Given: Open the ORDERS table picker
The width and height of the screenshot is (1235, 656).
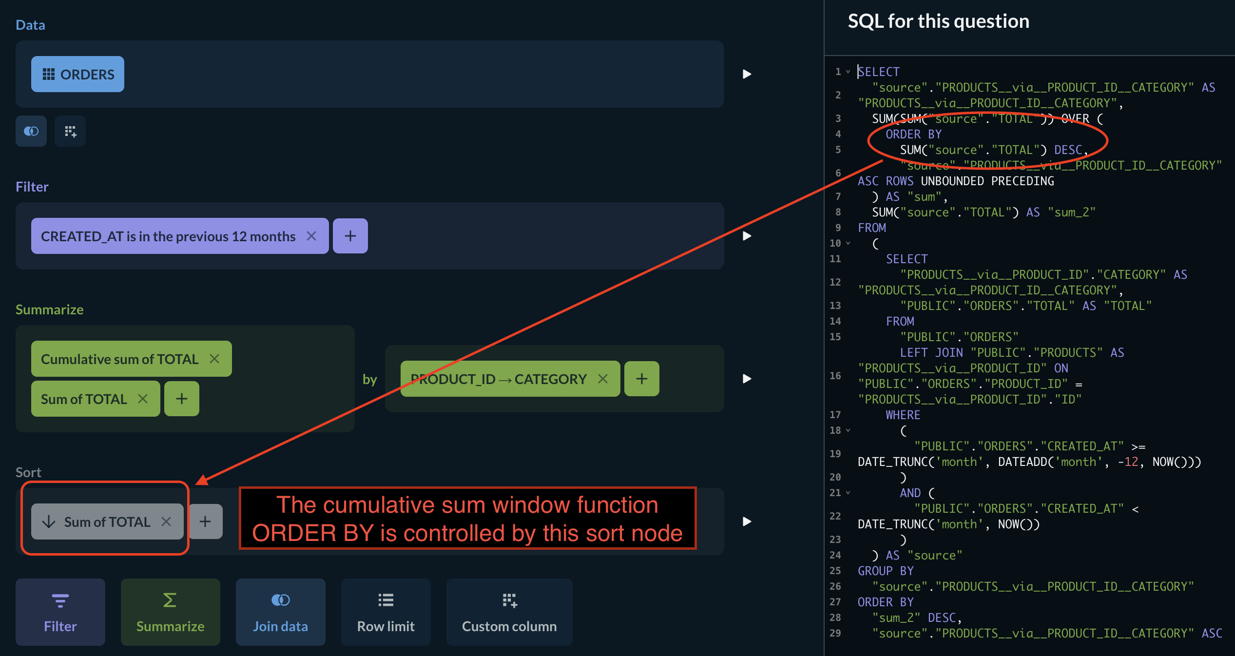Looking at the screenshot, I should point(78,74).
